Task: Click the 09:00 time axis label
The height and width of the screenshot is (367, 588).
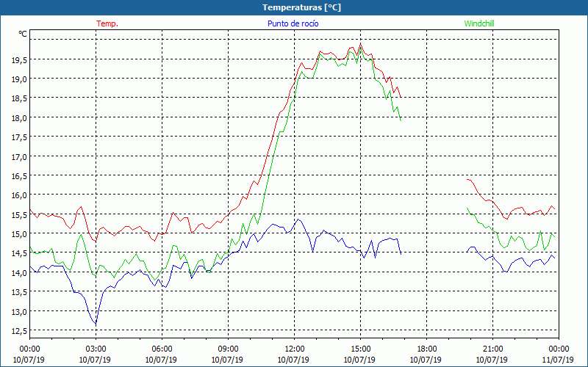Action: click(228, 349)
